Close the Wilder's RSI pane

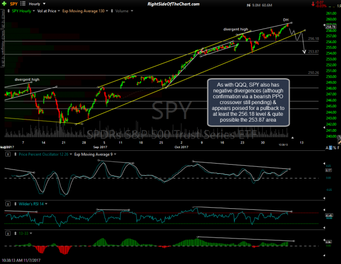tap(8, 204)
